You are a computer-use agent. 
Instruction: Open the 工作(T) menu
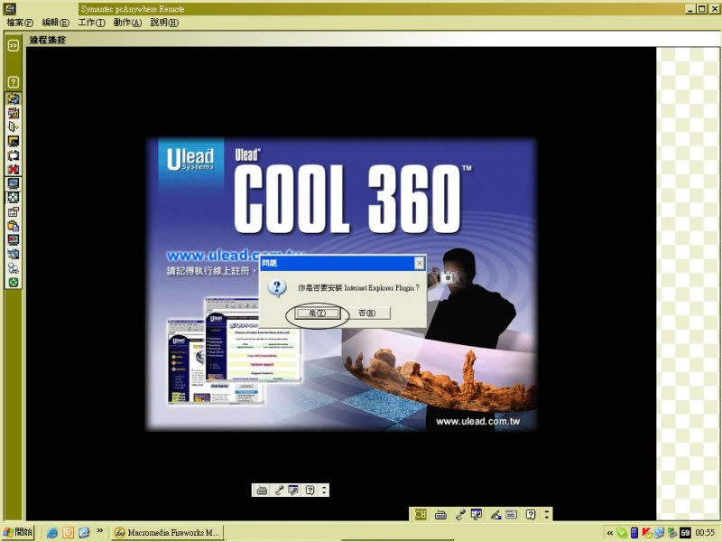(x=92, y=23)
